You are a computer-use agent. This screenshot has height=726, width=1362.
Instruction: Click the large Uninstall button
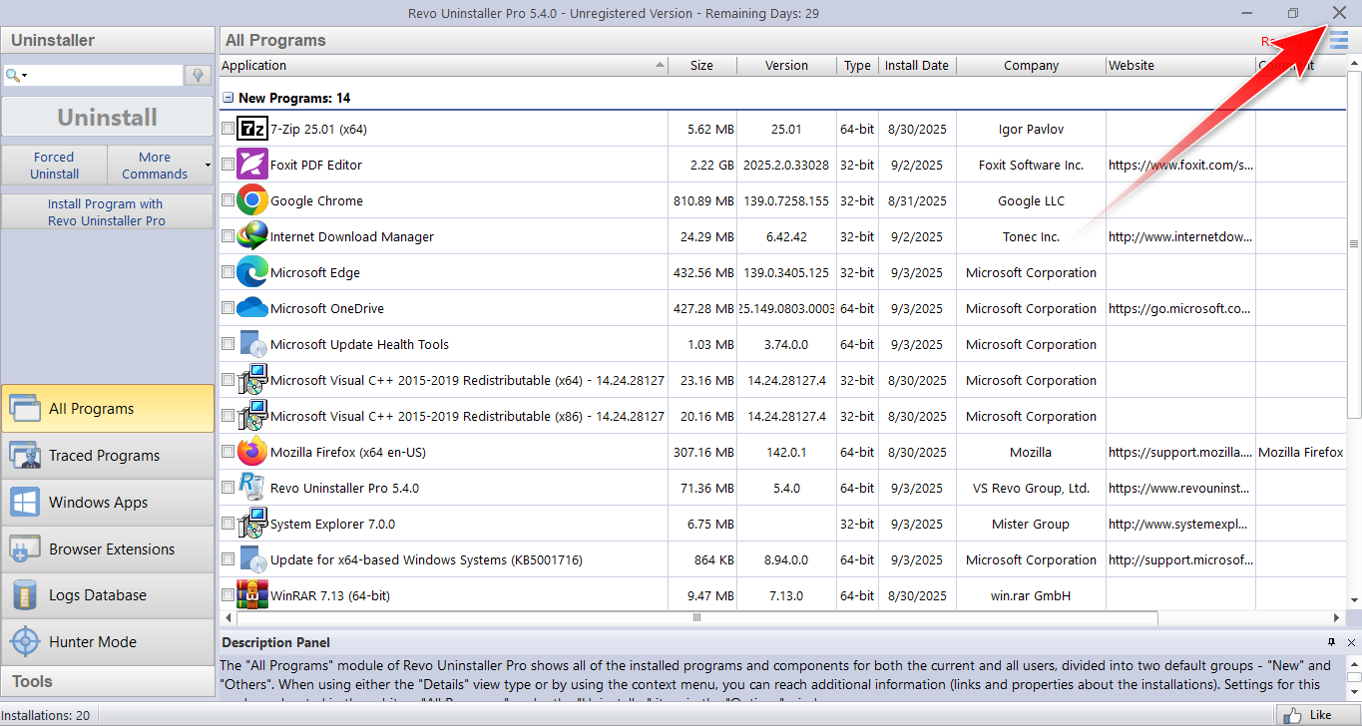(108, 117)
